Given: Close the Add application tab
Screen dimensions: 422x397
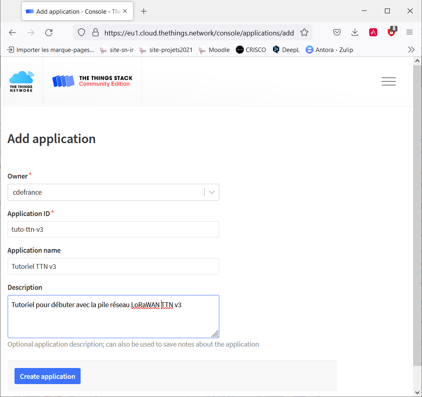Looking at the screenshot, I should pos(125,11).
